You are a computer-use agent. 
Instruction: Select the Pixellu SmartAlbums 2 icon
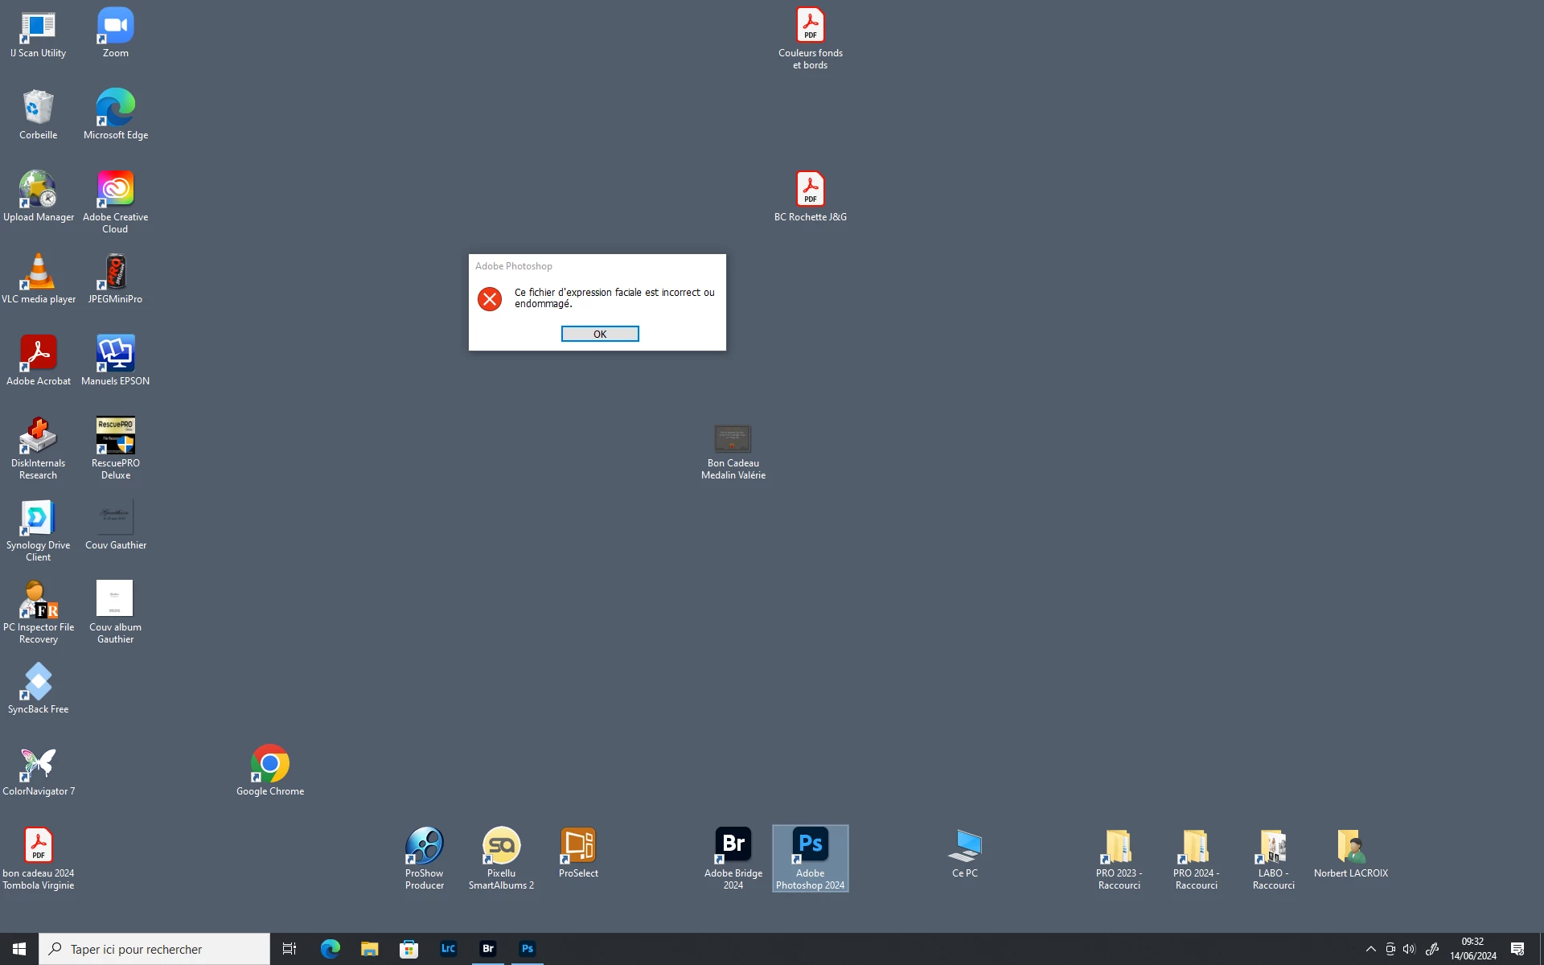pyautogui.click(x=501, y=846)
